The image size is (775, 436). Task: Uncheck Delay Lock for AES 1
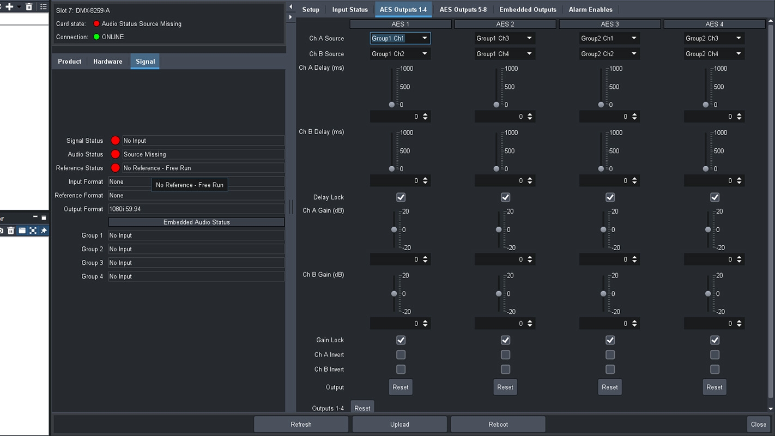[x=401, y=197]
